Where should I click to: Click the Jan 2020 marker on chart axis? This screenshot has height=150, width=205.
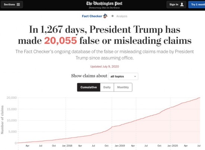173,146
